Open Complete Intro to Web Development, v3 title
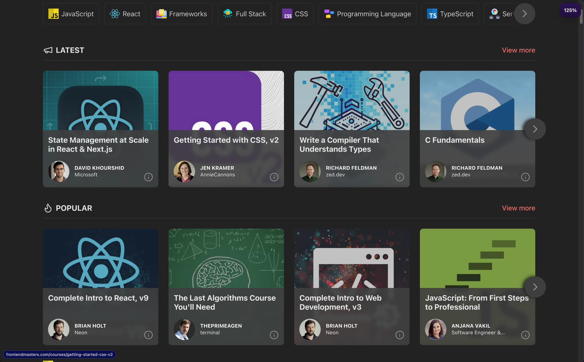Image resolution: width=584 pixels, height=362 pixels. [340, 302]
